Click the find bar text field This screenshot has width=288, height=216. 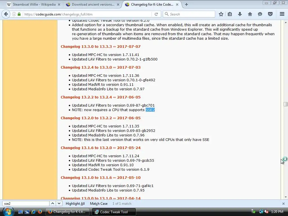26,204
